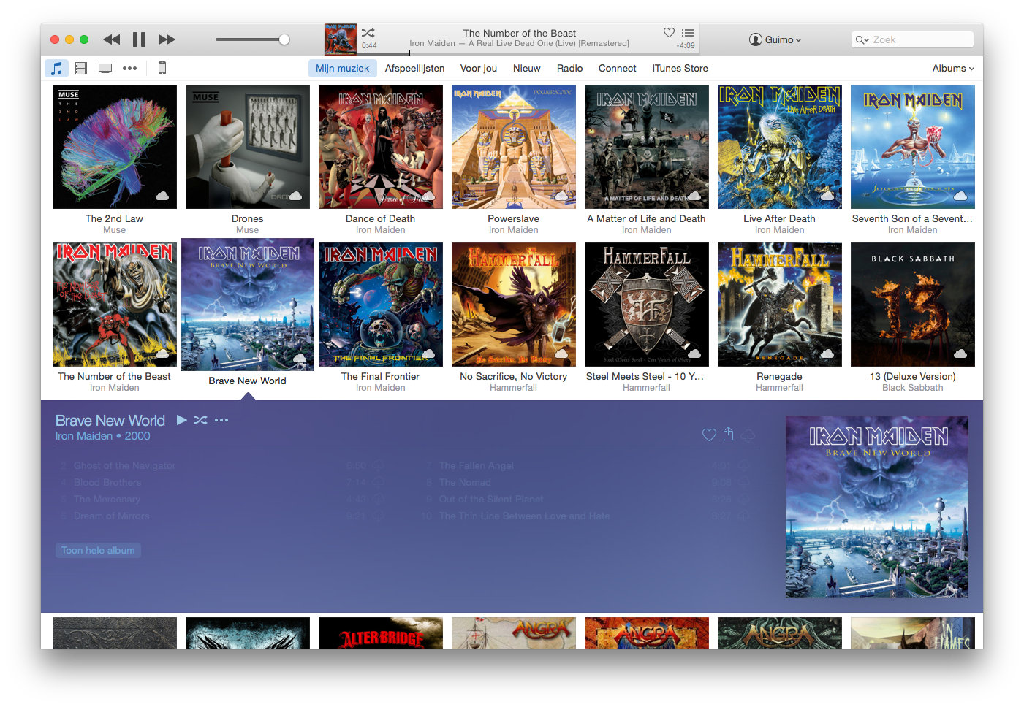Open more media types ellipsis
The height and width of the screenshot is (707, 1024).
click(129, 68)
